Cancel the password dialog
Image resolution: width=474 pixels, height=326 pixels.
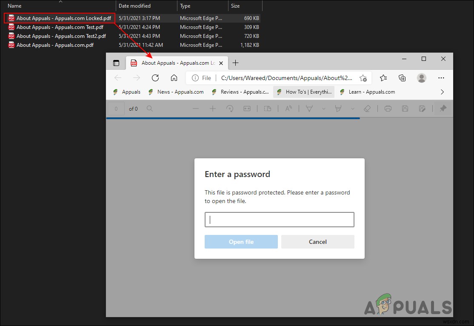coord(317,242)
